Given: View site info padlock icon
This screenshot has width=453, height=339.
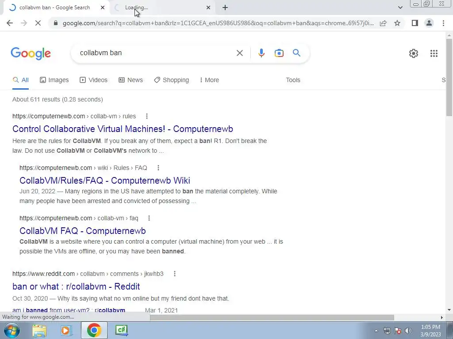Looking at the screenshot, I should tap(56, 23).
